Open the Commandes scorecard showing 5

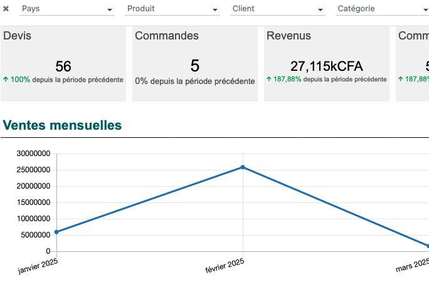[195, 64]
